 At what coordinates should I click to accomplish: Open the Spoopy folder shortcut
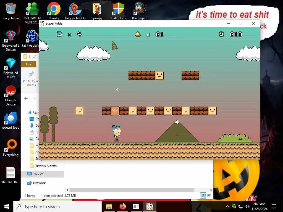(97, 11)
